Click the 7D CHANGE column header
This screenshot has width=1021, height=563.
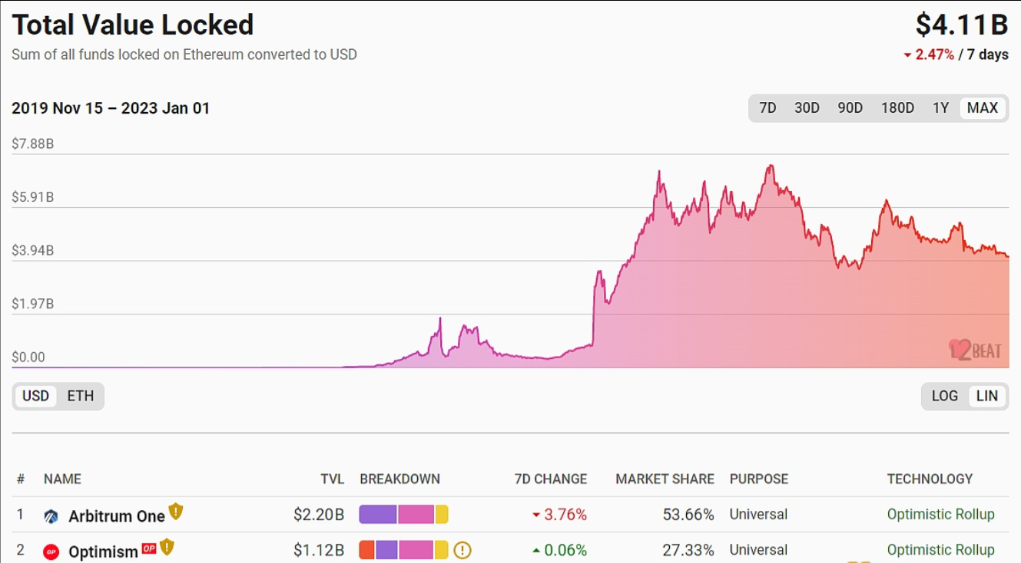point(550,479)
